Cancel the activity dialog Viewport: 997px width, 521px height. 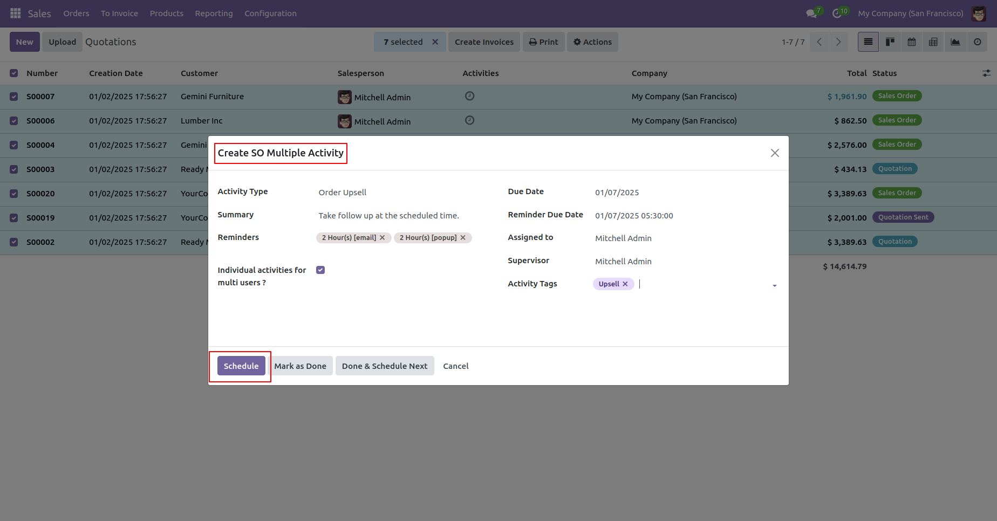point(455,366)
